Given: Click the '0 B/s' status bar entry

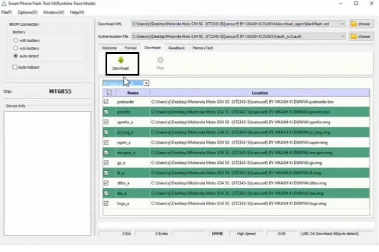Looking at the screenshot, I should pos(116,234).
